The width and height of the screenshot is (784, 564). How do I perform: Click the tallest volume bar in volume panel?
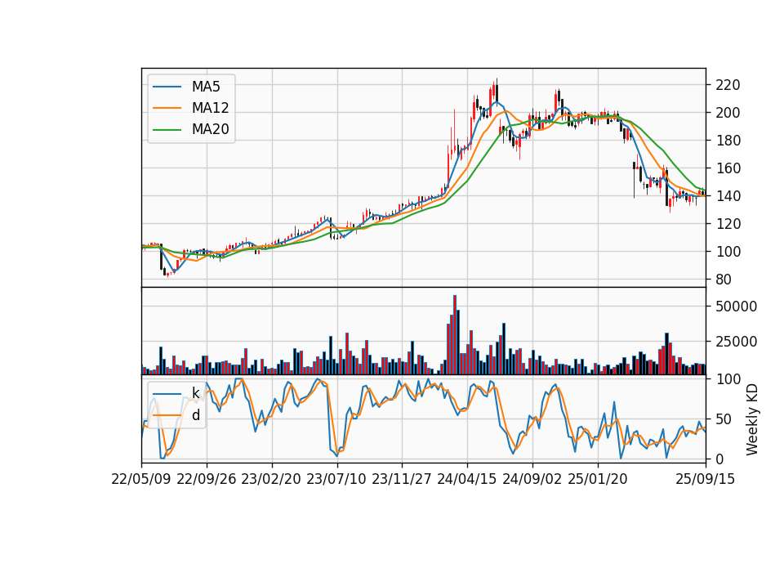[455, 335]
